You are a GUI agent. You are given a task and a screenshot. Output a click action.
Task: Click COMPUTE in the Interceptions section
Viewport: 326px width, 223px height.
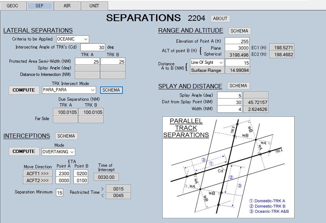tap(24, 151)
